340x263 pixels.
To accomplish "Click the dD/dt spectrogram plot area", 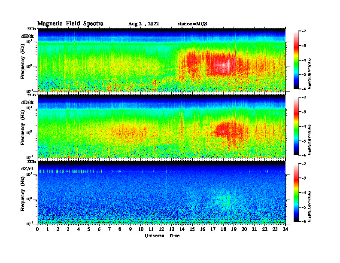I will pos(161,126).
